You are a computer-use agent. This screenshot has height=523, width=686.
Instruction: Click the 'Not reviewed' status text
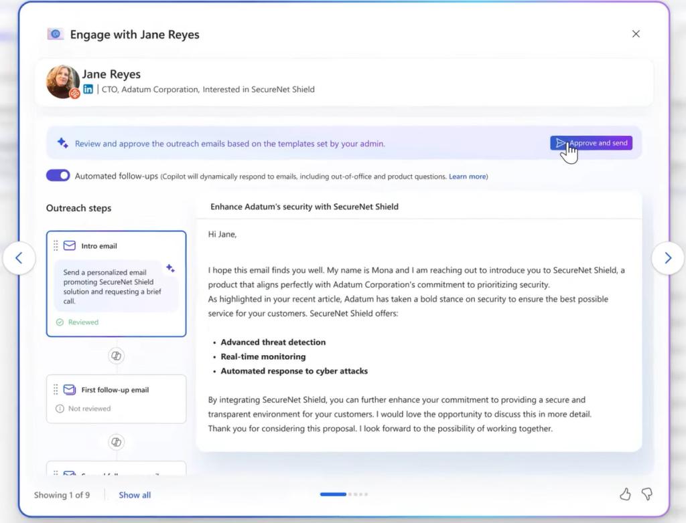(89, 409)
